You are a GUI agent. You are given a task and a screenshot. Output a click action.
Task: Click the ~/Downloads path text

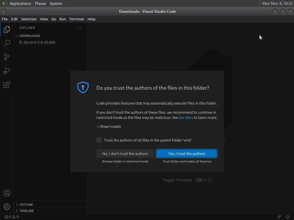click(109, 127)
